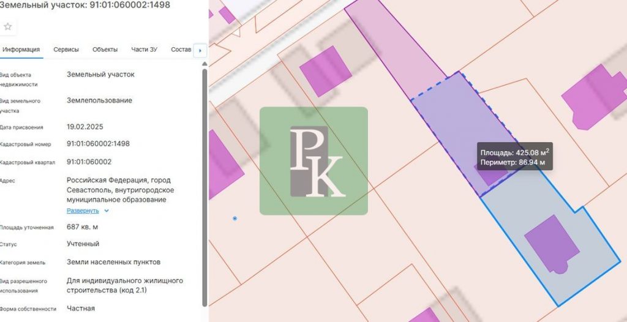Open the Информация tab
Image resolution: width=627 pixels, height=322 pixels.
(x=21, y=50)
